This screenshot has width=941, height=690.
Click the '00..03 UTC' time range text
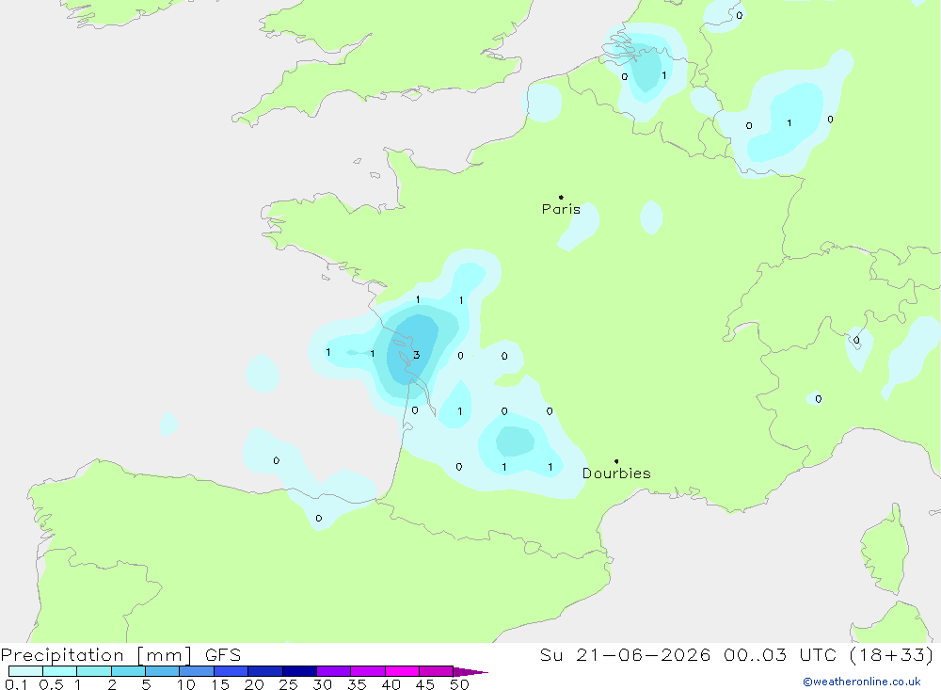(x=780, y=654)
